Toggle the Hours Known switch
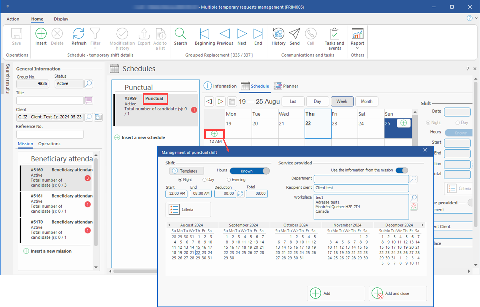This screenshot has height=307, width=480. click(x=250, y=171)
